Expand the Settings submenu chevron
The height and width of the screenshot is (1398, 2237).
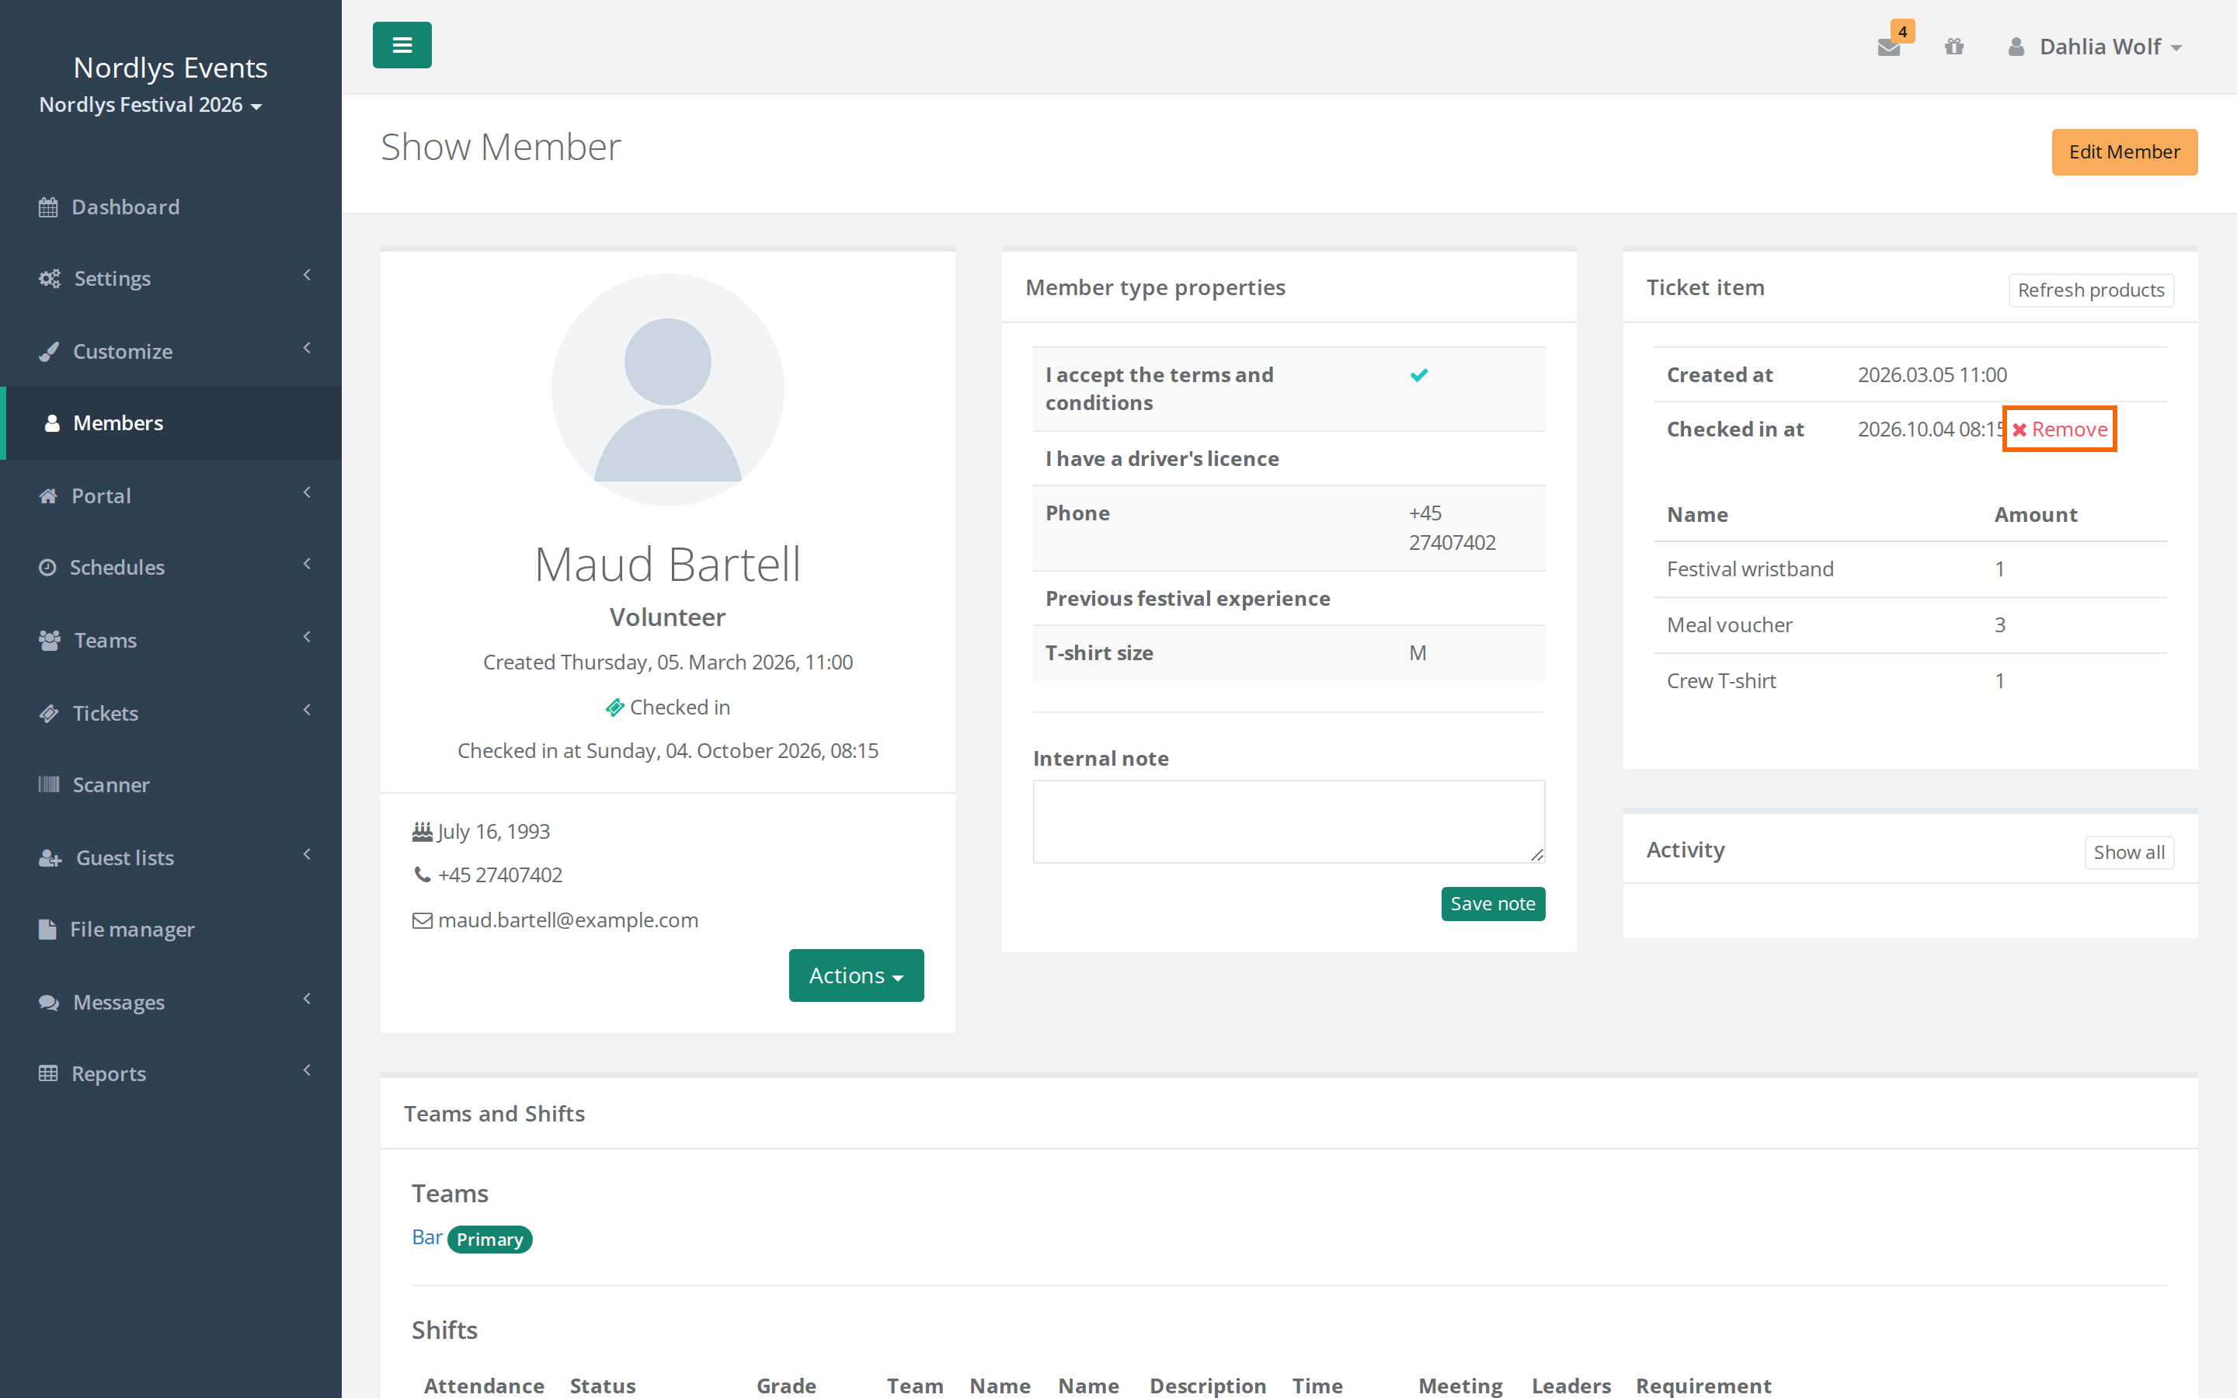[x=307, y=275]
